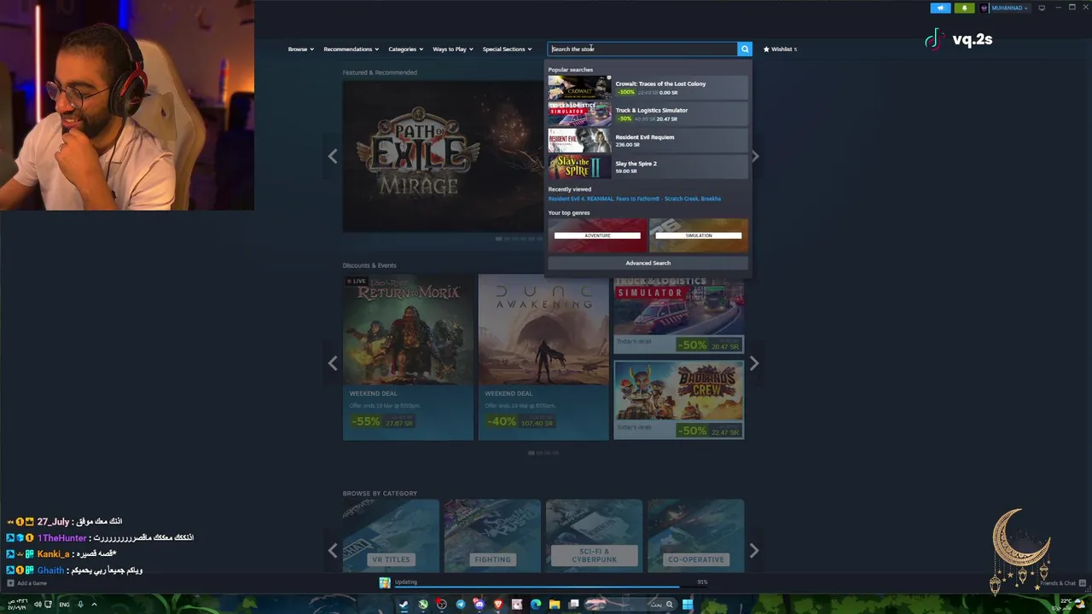Click the Advanced Search button
The image size is (1092, 614).
click(648, 263)
